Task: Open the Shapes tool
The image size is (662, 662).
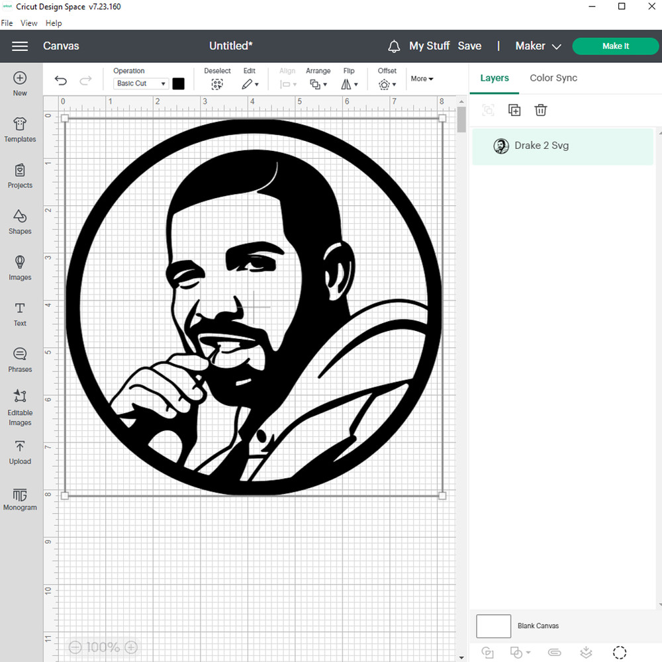Action: 20,222
